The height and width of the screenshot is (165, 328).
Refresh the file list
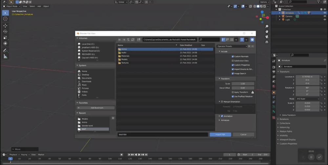pyautogui.click(x=133, y=40)
